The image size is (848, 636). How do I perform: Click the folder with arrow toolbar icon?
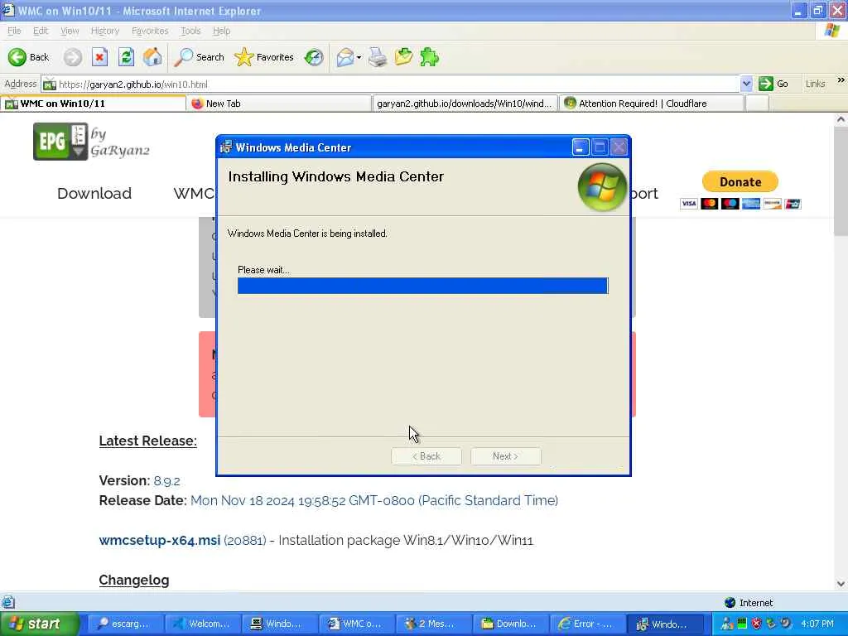pyautogui.click(x=403, y=57)
